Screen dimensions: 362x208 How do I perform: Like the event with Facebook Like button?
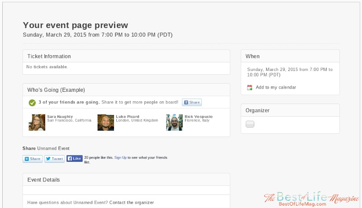click(74, 158)
